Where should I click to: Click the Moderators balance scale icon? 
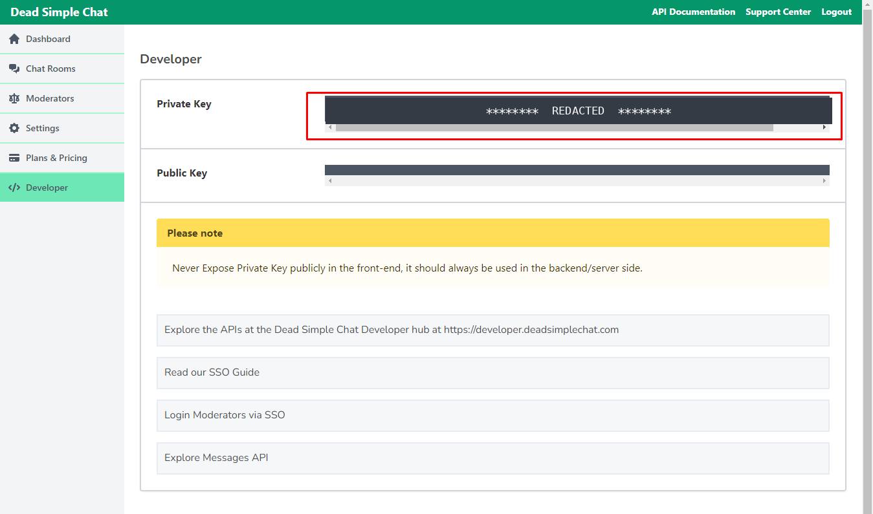click(x=14, y=99)
